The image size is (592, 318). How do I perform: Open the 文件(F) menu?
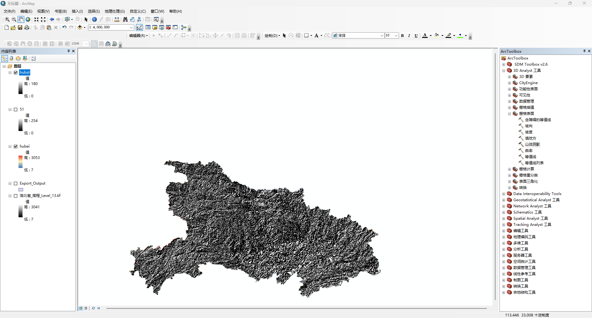9,11
